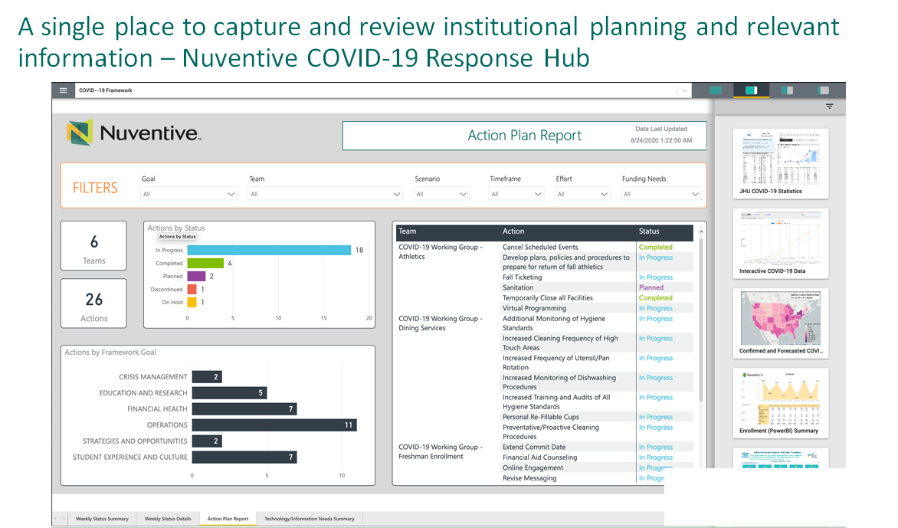Sort by the Status column header in table
Image resolution: width=898 pixels, height=528 pixels.
(x=649, y=231)
